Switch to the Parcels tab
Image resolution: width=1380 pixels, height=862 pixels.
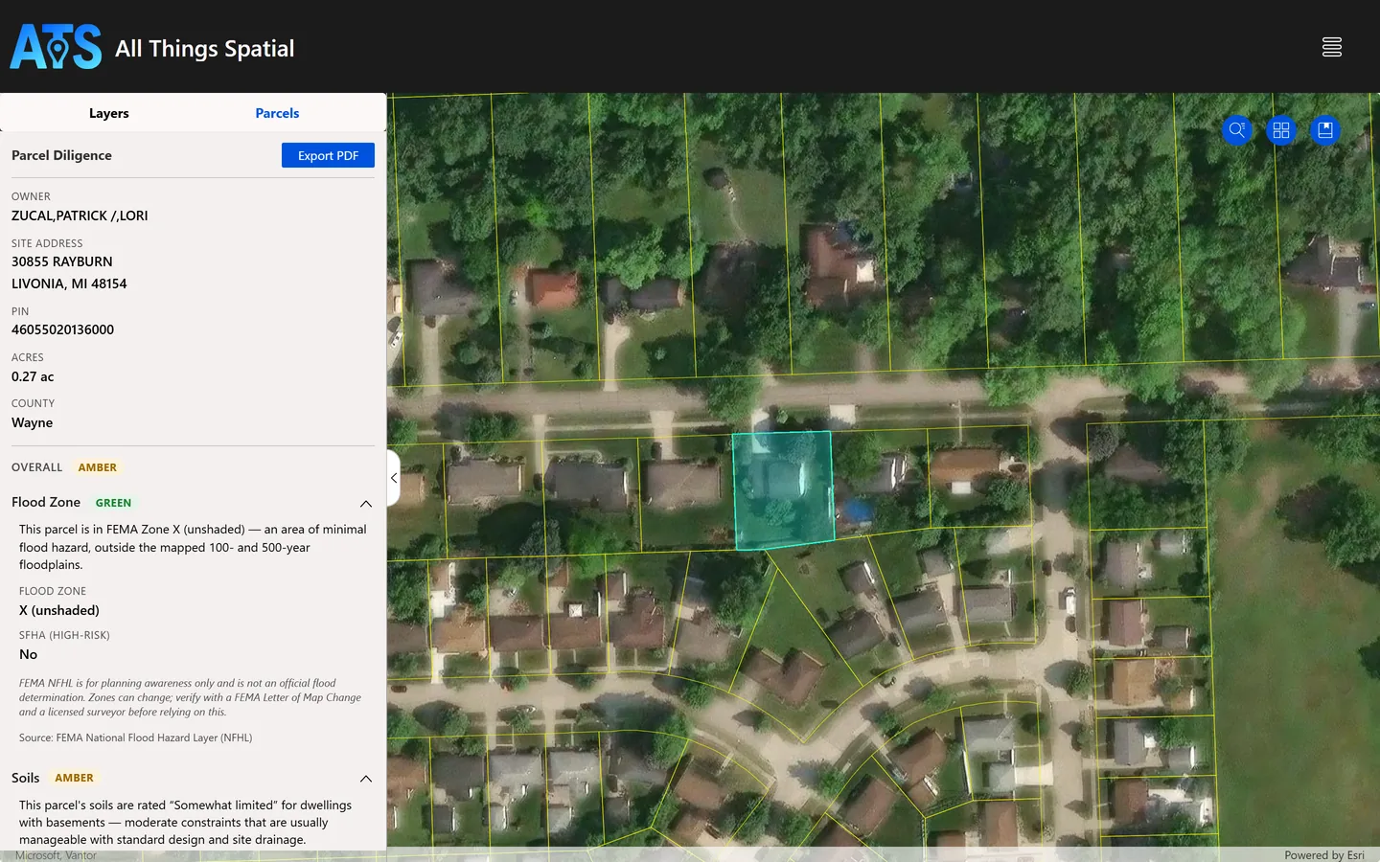pos(277,113)
